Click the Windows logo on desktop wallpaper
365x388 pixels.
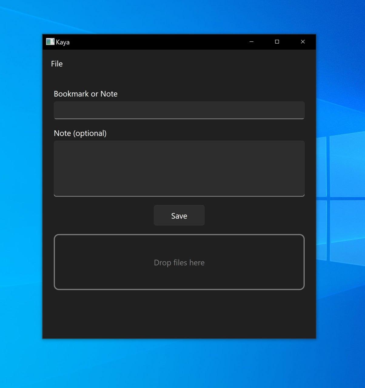point(341,197)
